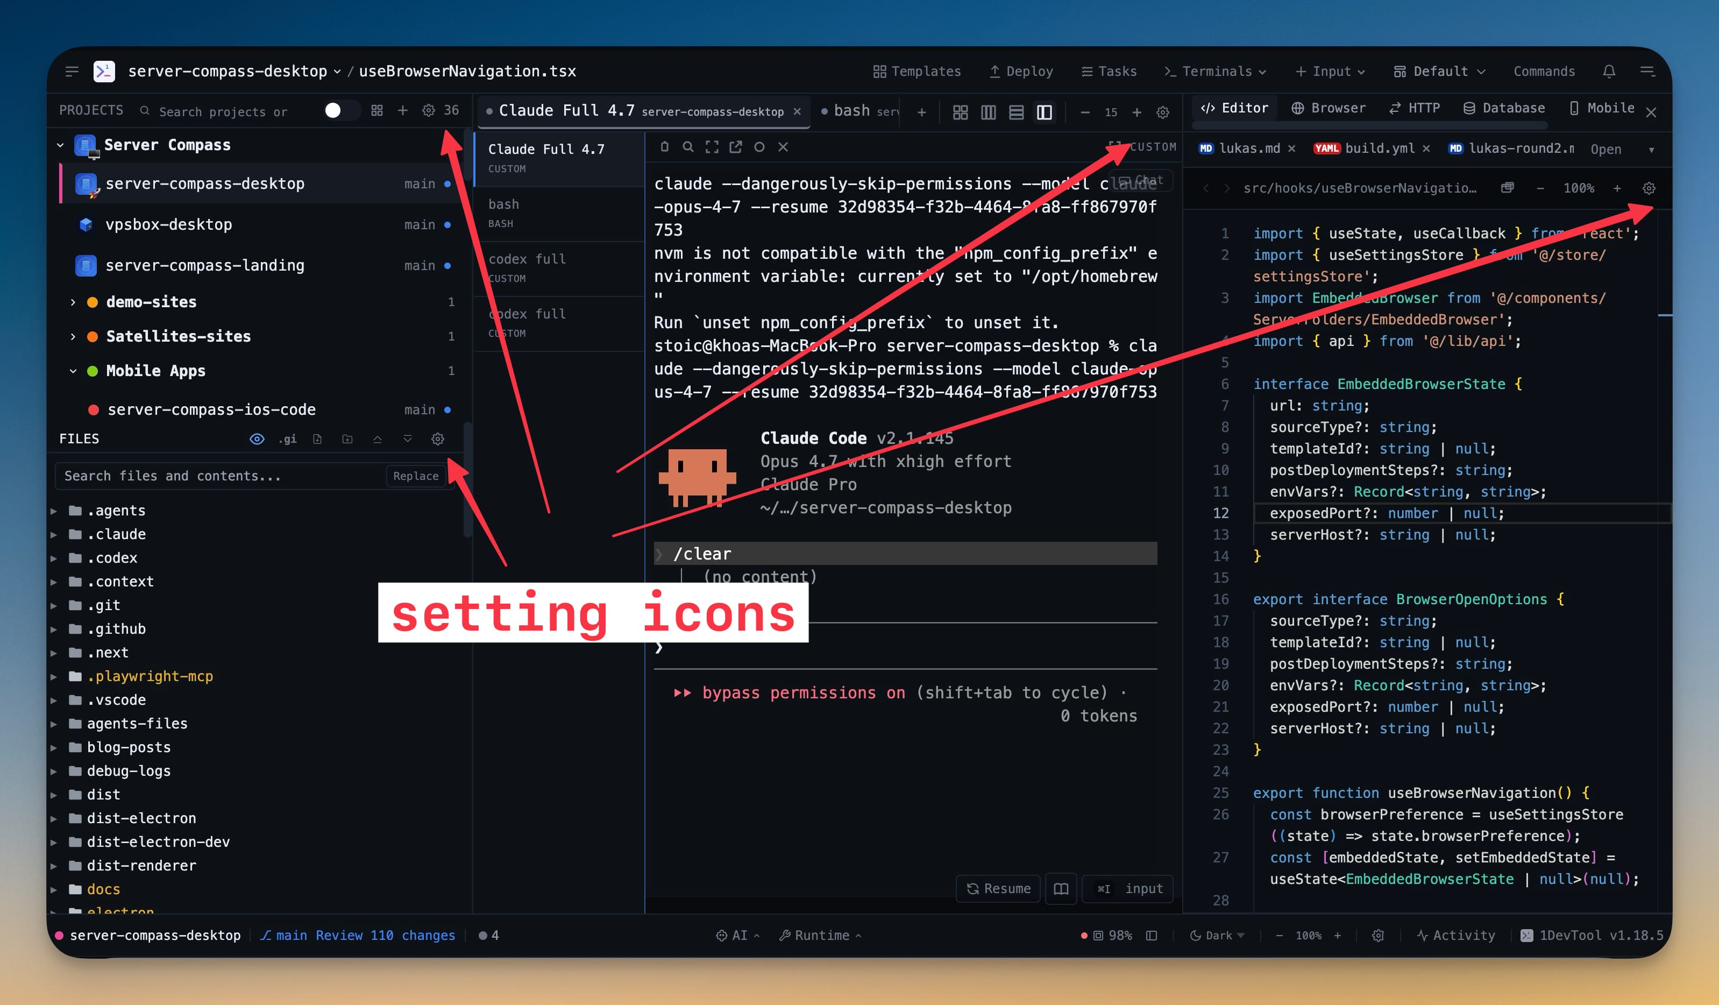The image size is (1719, 1005).
Task: Open the Dark theme dropdown in status bar
Action: click(1218, 936)
